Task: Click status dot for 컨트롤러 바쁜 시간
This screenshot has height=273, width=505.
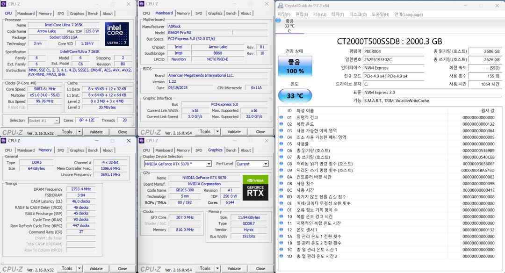Action: (281, 177)
